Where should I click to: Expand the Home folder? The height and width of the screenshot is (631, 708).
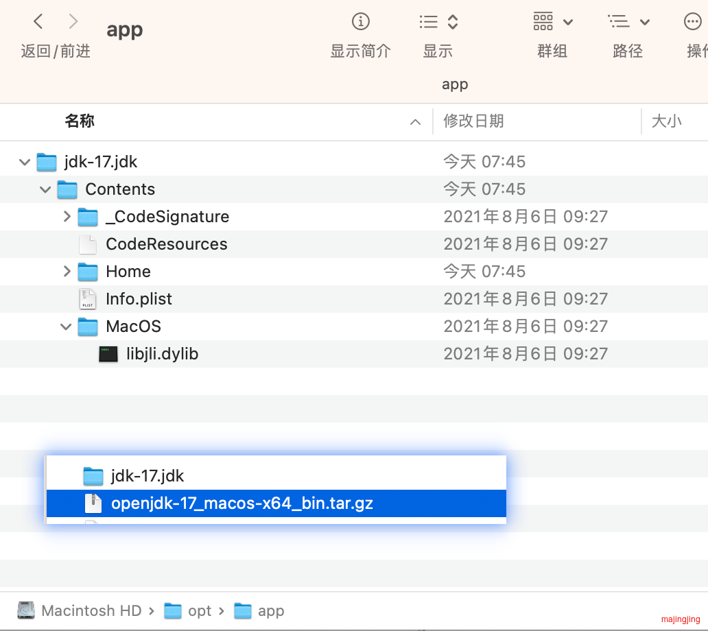(x=67, y=272)
